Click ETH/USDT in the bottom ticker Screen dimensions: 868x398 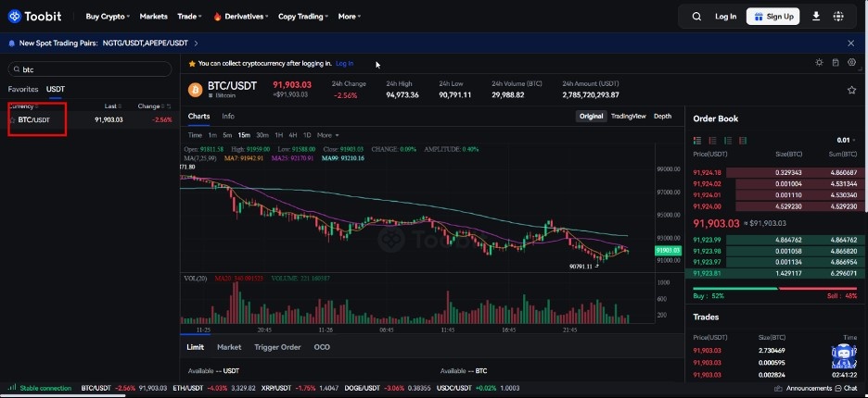188,388
